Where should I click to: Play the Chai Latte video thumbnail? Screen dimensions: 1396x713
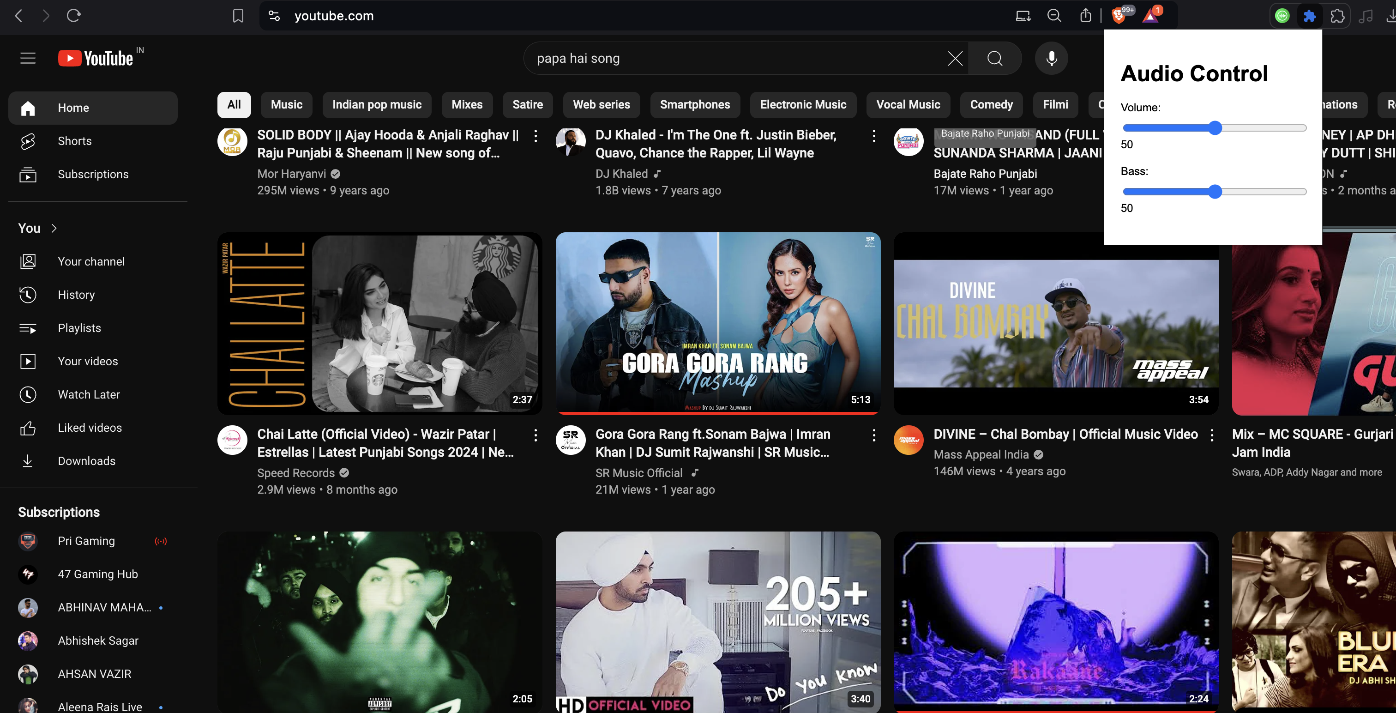point(379,324)
